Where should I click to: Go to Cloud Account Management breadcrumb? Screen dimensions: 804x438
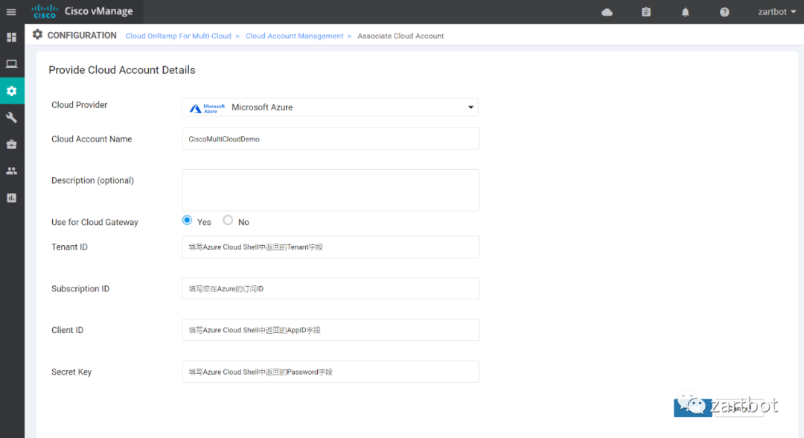pos(294,36)
